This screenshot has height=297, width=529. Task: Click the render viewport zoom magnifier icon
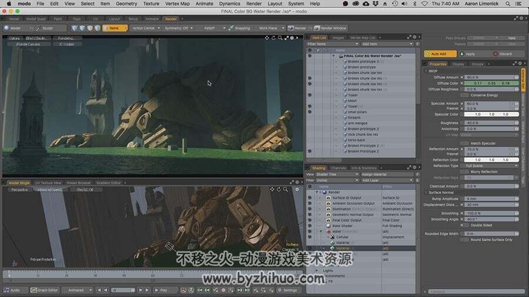tap(280, 38)
